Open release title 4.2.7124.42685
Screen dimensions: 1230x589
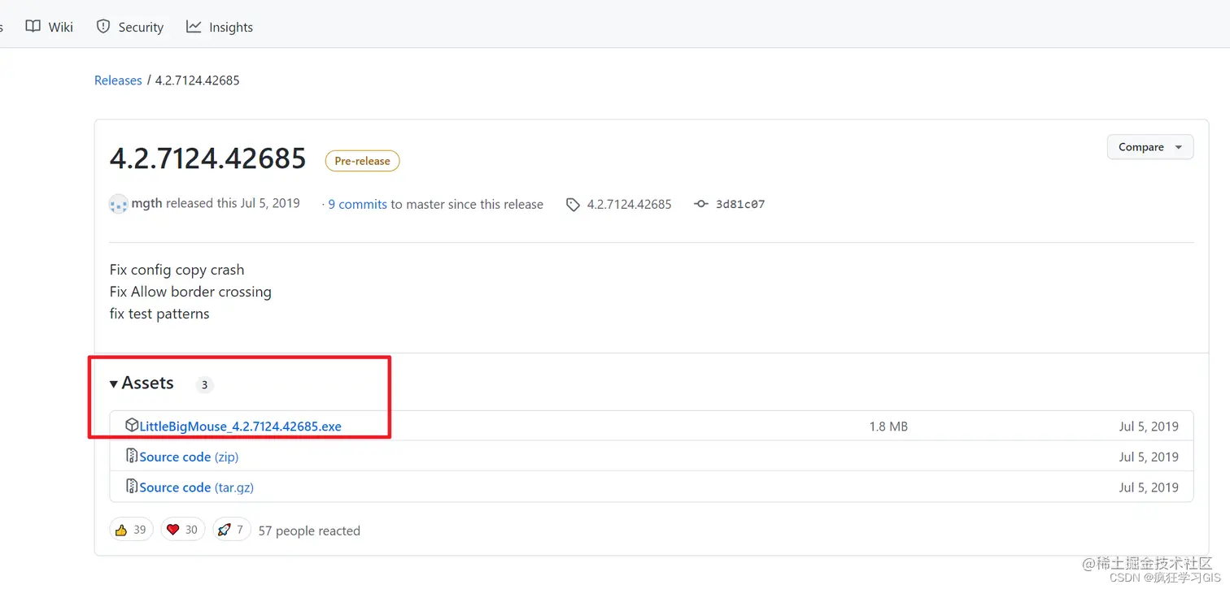coord(208,158)
